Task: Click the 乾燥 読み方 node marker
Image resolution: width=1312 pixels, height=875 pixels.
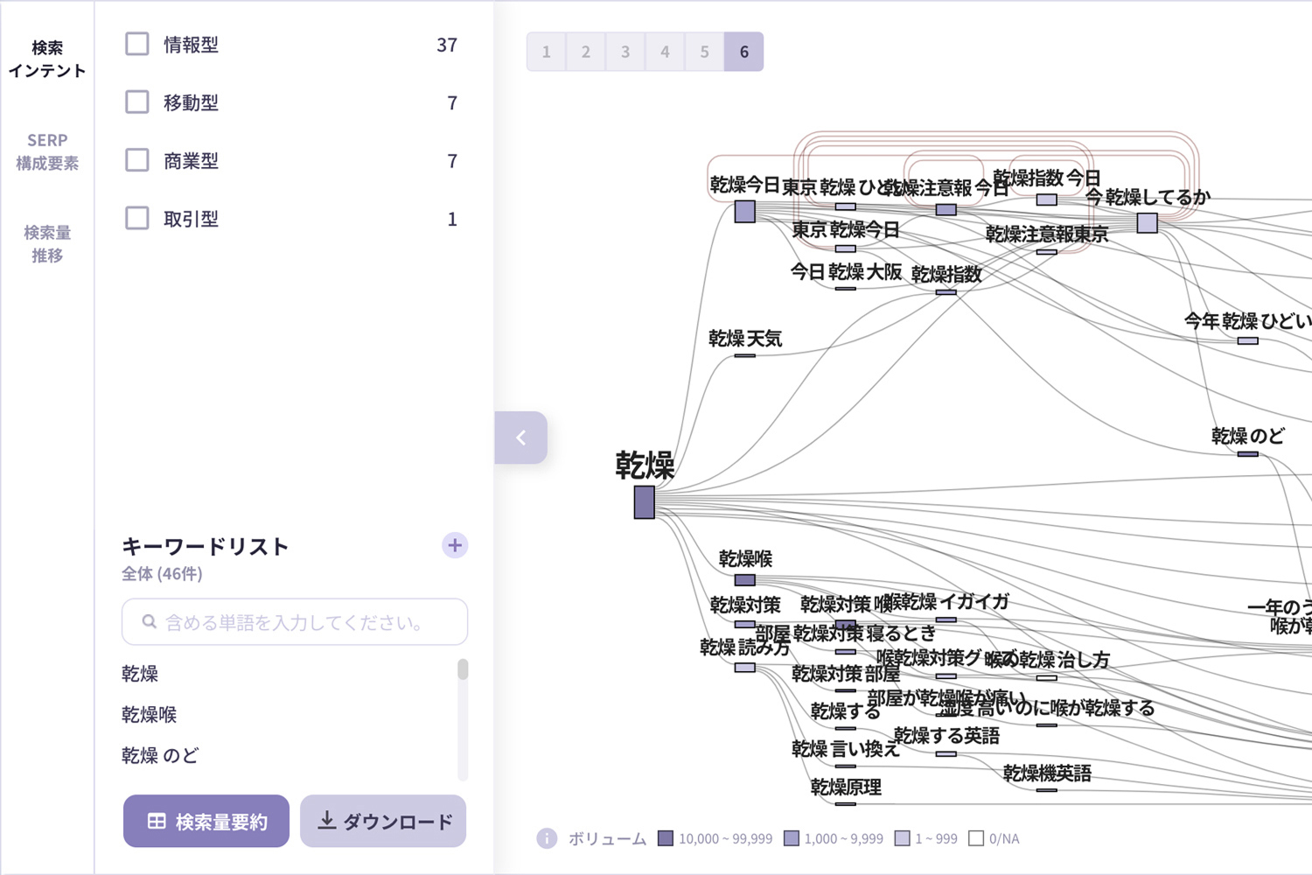Action: tap(744, 668)
